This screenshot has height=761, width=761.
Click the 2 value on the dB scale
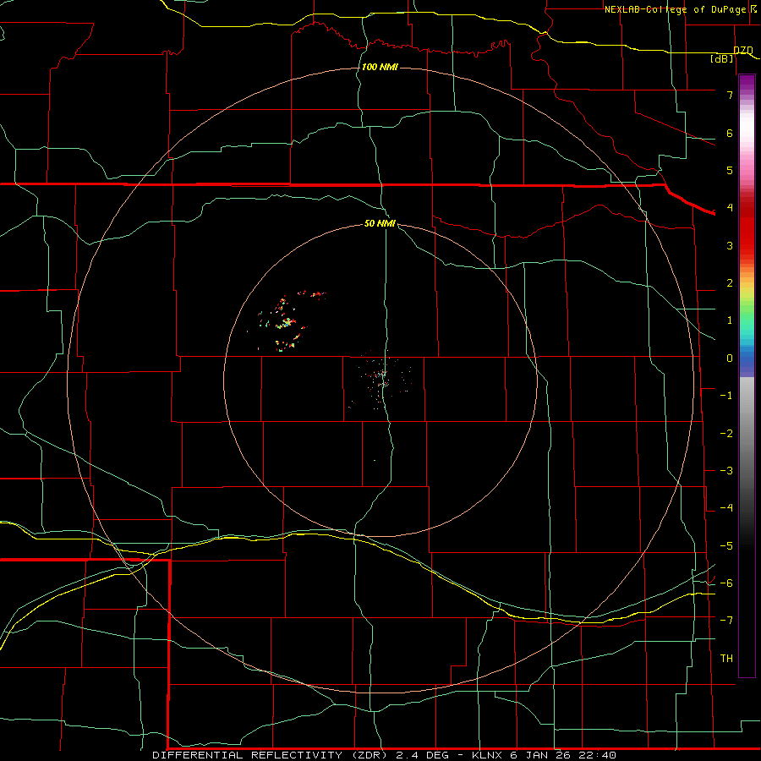pyautogui.click(x=730, y=283)
